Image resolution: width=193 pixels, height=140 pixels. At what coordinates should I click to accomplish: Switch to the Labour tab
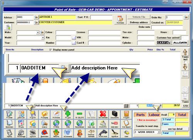(154, 115)
